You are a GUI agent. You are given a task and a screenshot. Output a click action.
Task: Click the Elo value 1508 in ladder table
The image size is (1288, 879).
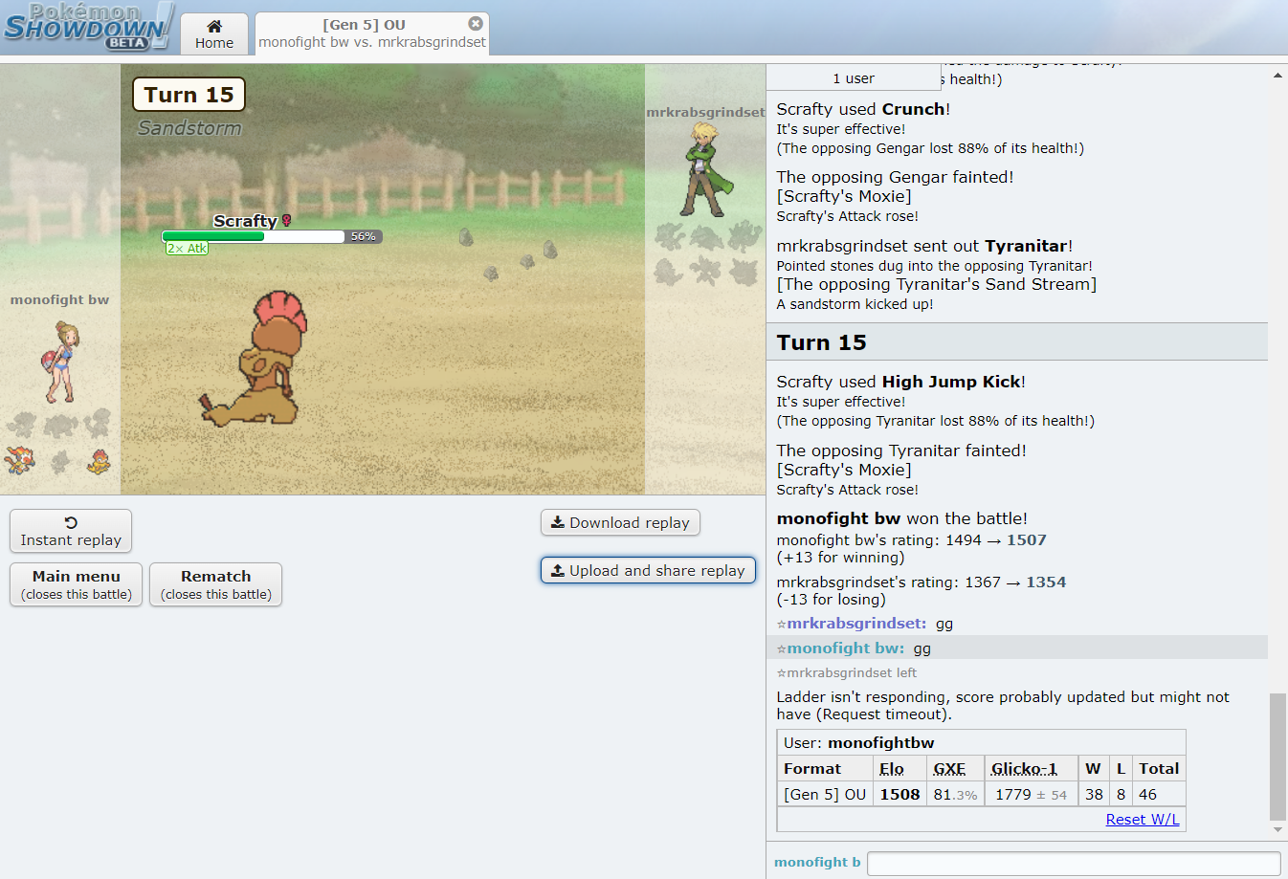pyautogui.click(x=899, y=795)
